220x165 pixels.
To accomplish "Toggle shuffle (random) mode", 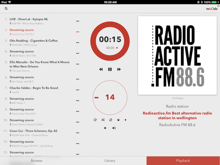I will click(103, 120).
